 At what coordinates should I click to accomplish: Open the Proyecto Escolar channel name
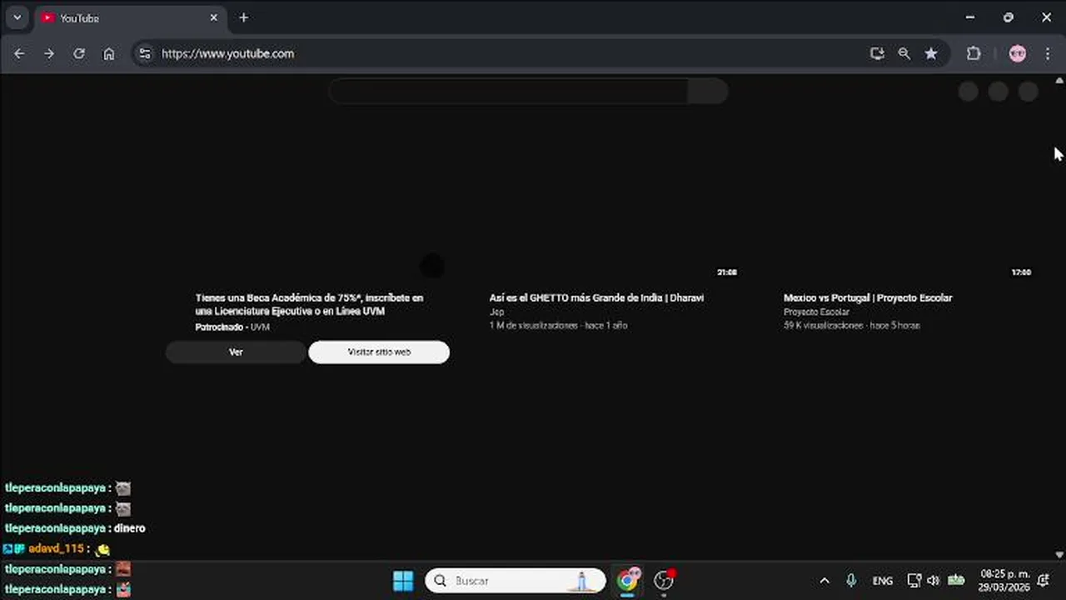coord(816,312)
